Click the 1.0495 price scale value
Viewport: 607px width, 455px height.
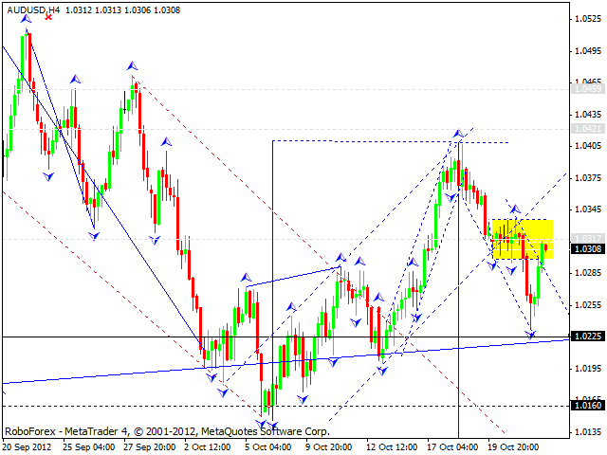click(588, 50)
